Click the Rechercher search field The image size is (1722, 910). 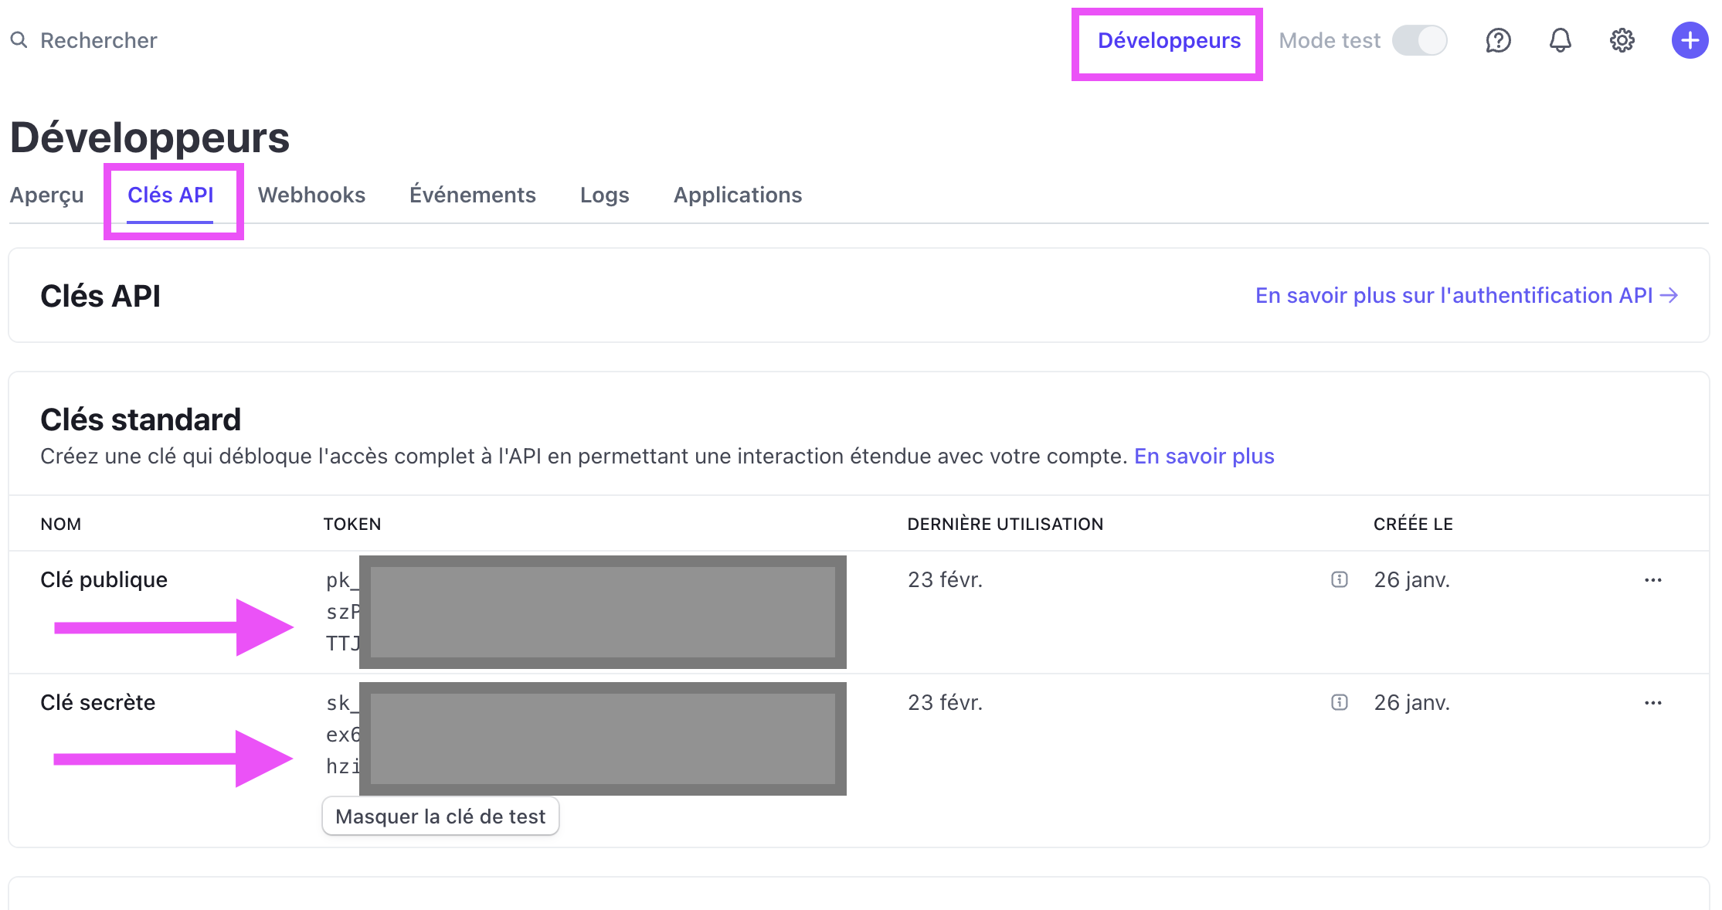pos(99,39)
